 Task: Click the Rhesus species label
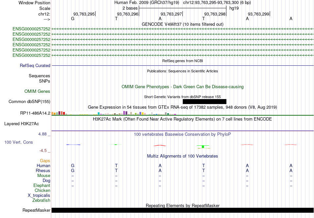point(43,170)
